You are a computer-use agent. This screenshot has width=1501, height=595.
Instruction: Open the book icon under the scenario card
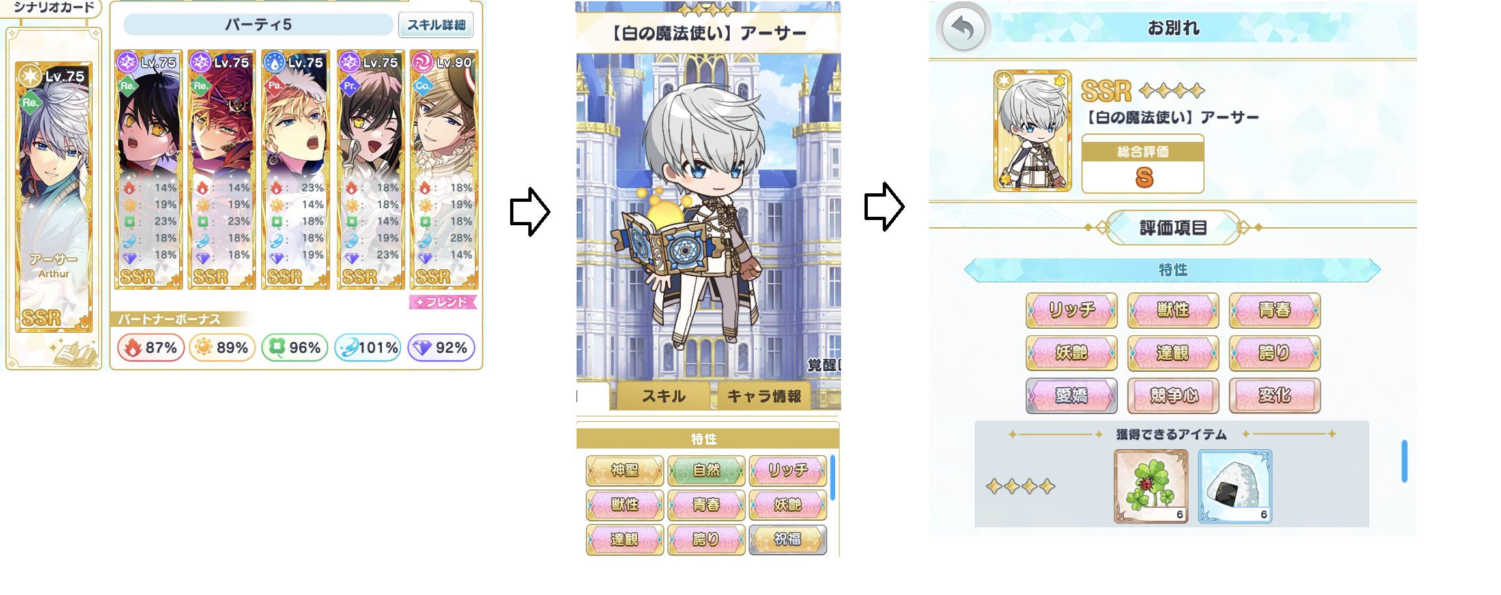(76, 352)
